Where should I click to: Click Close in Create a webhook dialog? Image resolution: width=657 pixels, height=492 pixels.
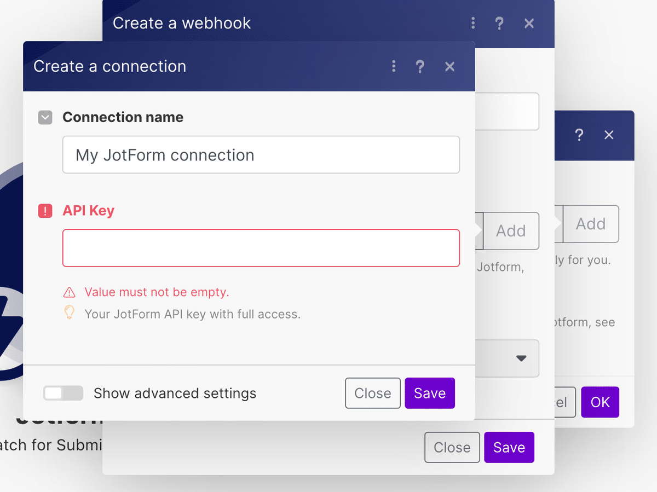click(x=452, y=447)
